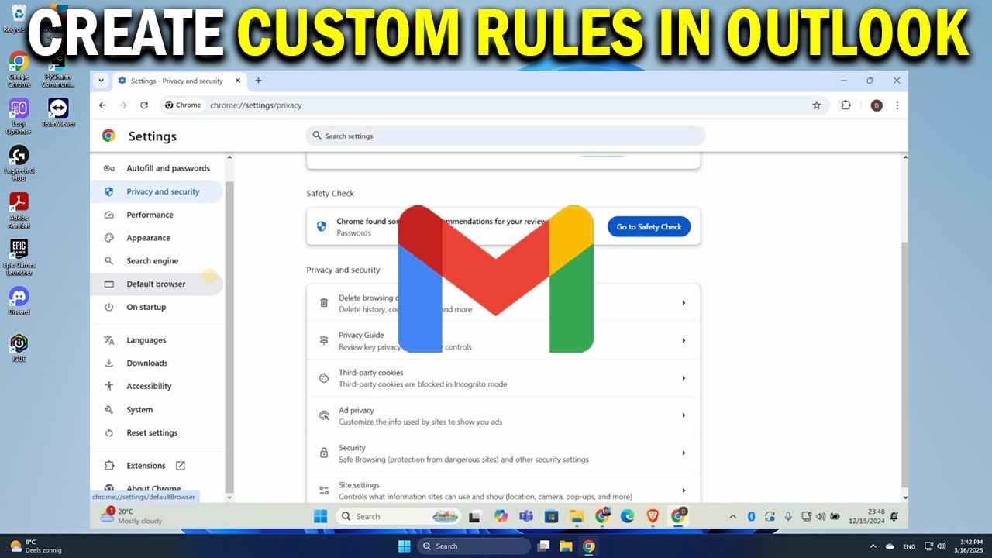Image resolution: width=992 pixels, height=558 pixels.
Task: Open Appearance settings section
Action: click(157, 238)
